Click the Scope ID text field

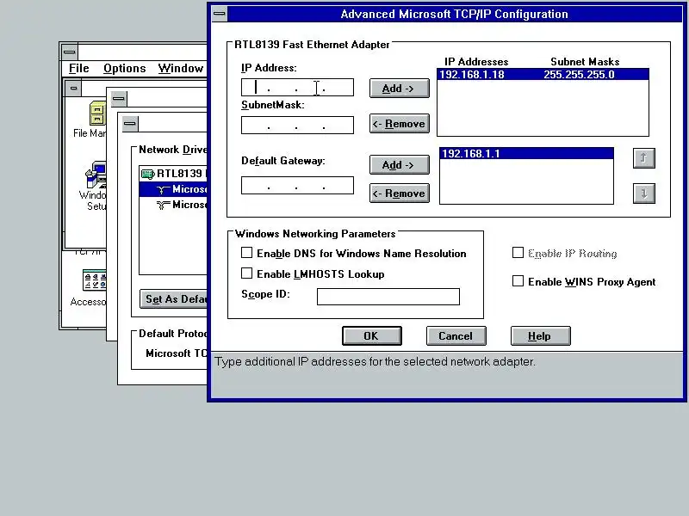tap(388, 297)
